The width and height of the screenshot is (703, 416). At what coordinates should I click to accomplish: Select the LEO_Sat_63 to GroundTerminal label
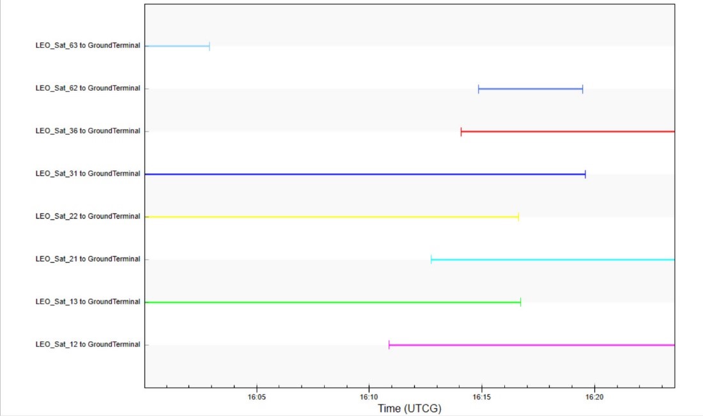[88, 45]
